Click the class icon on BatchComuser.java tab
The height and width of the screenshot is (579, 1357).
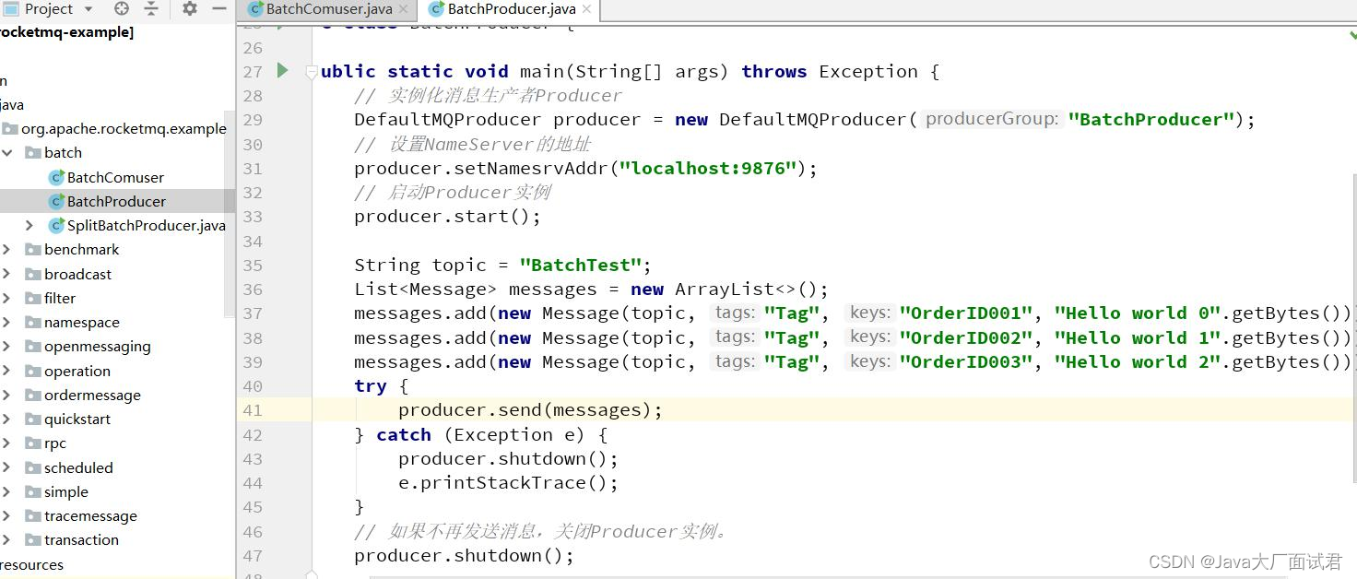coord(255,9)
